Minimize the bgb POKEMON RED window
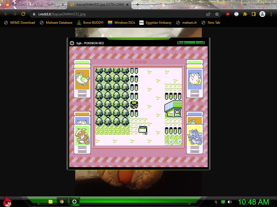This screenshot has height=207, width=277. 181,42
